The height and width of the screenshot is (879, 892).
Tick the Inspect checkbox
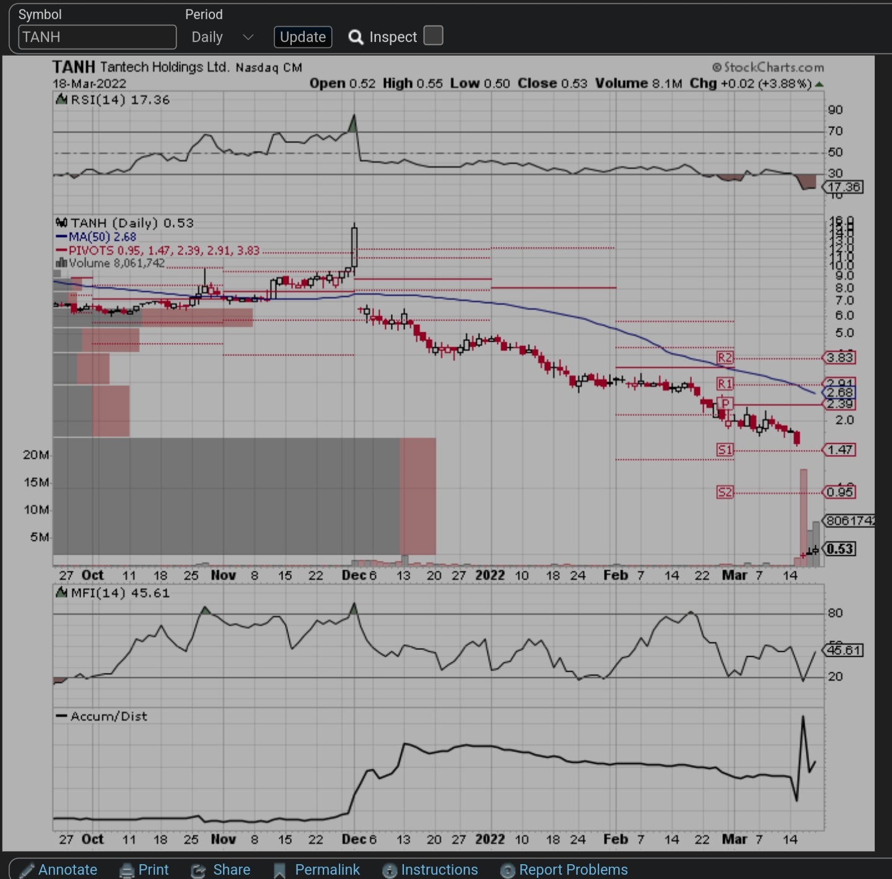434,36
